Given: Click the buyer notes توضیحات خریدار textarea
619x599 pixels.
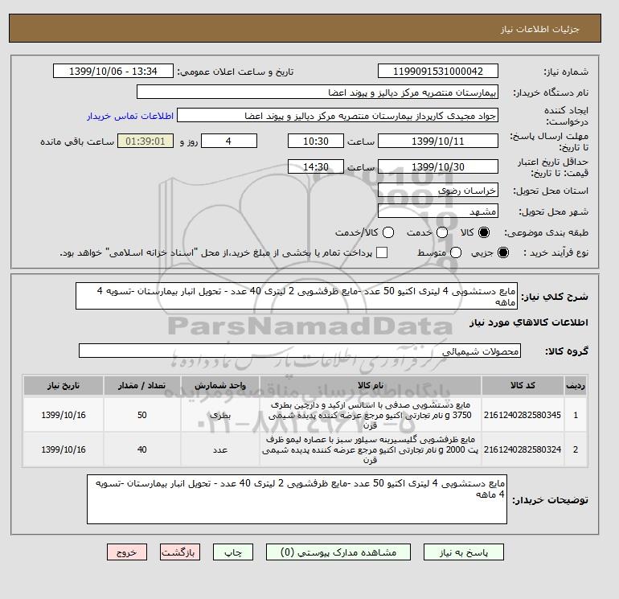Looking at the screenshot, I should click(x=297, y=499).
